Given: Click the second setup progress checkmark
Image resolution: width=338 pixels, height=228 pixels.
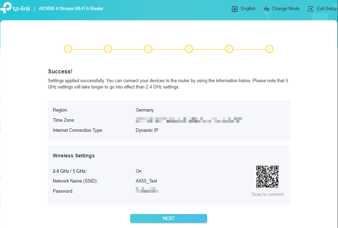Looking at the screenshot, I should [108, 49].
